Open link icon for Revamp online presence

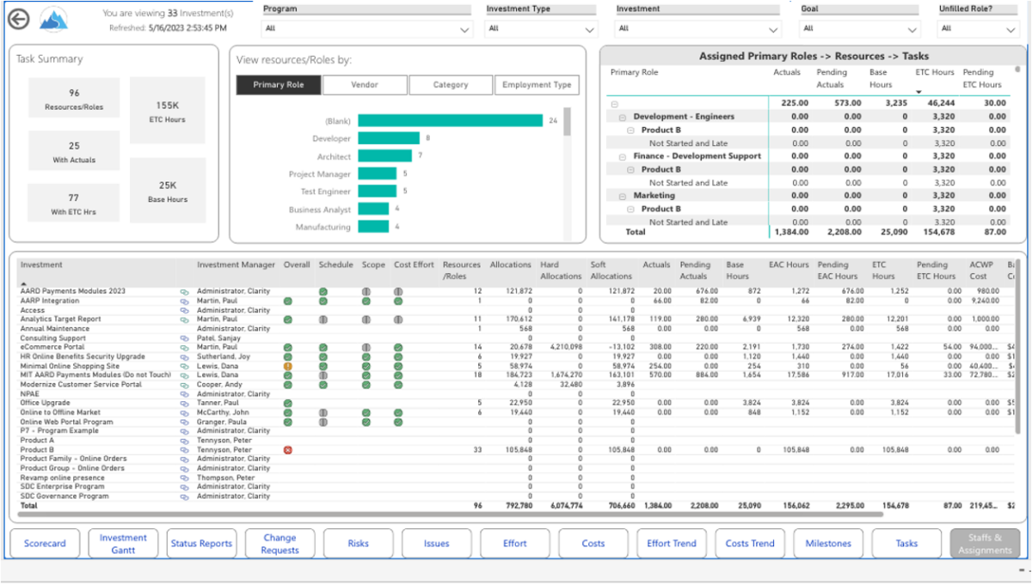click(x=183, y=478)
